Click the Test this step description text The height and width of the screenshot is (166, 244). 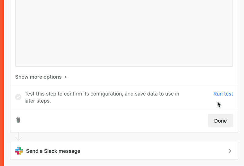(102, 94)
